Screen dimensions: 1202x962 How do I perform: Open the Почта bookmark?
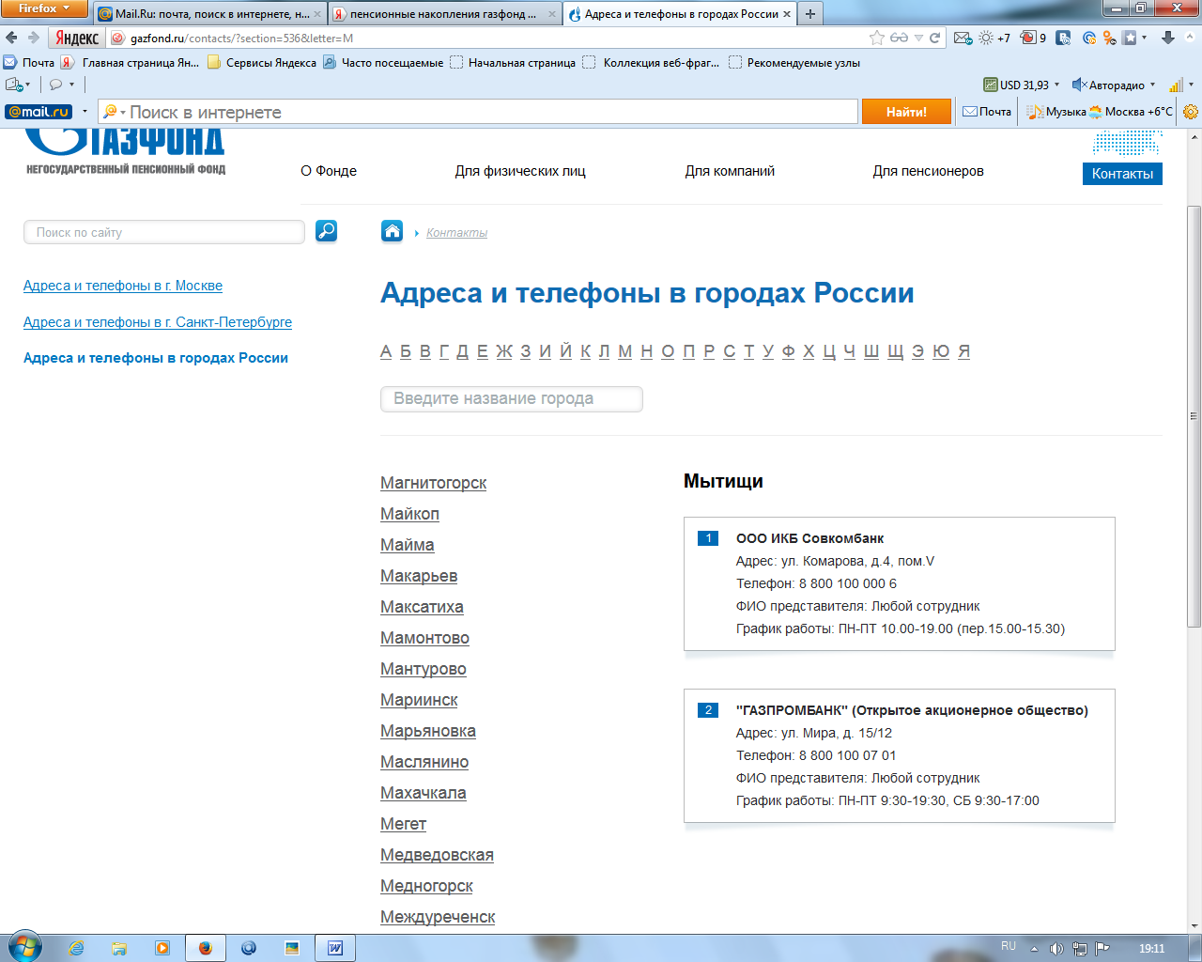click(29, 63)
